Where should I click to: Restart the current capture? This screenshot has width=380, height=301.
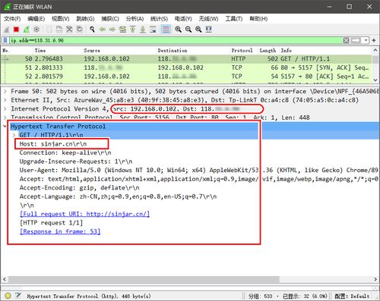pyautogui.click(x=27, y=30)
